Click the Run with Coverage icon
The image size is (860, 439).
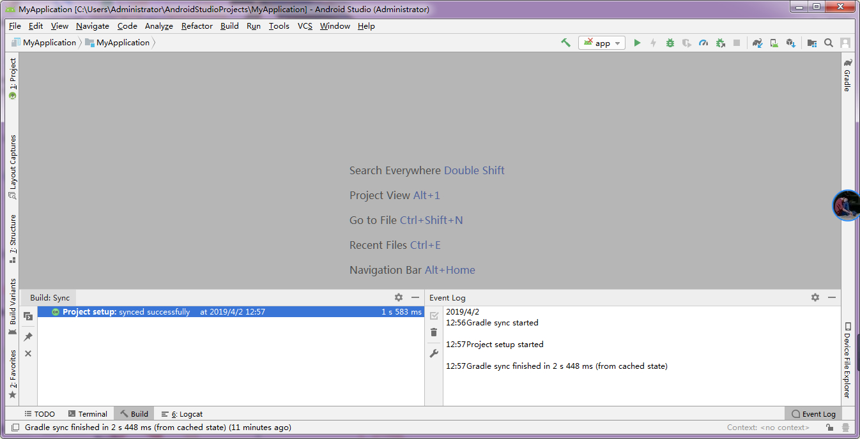[687, 43]
